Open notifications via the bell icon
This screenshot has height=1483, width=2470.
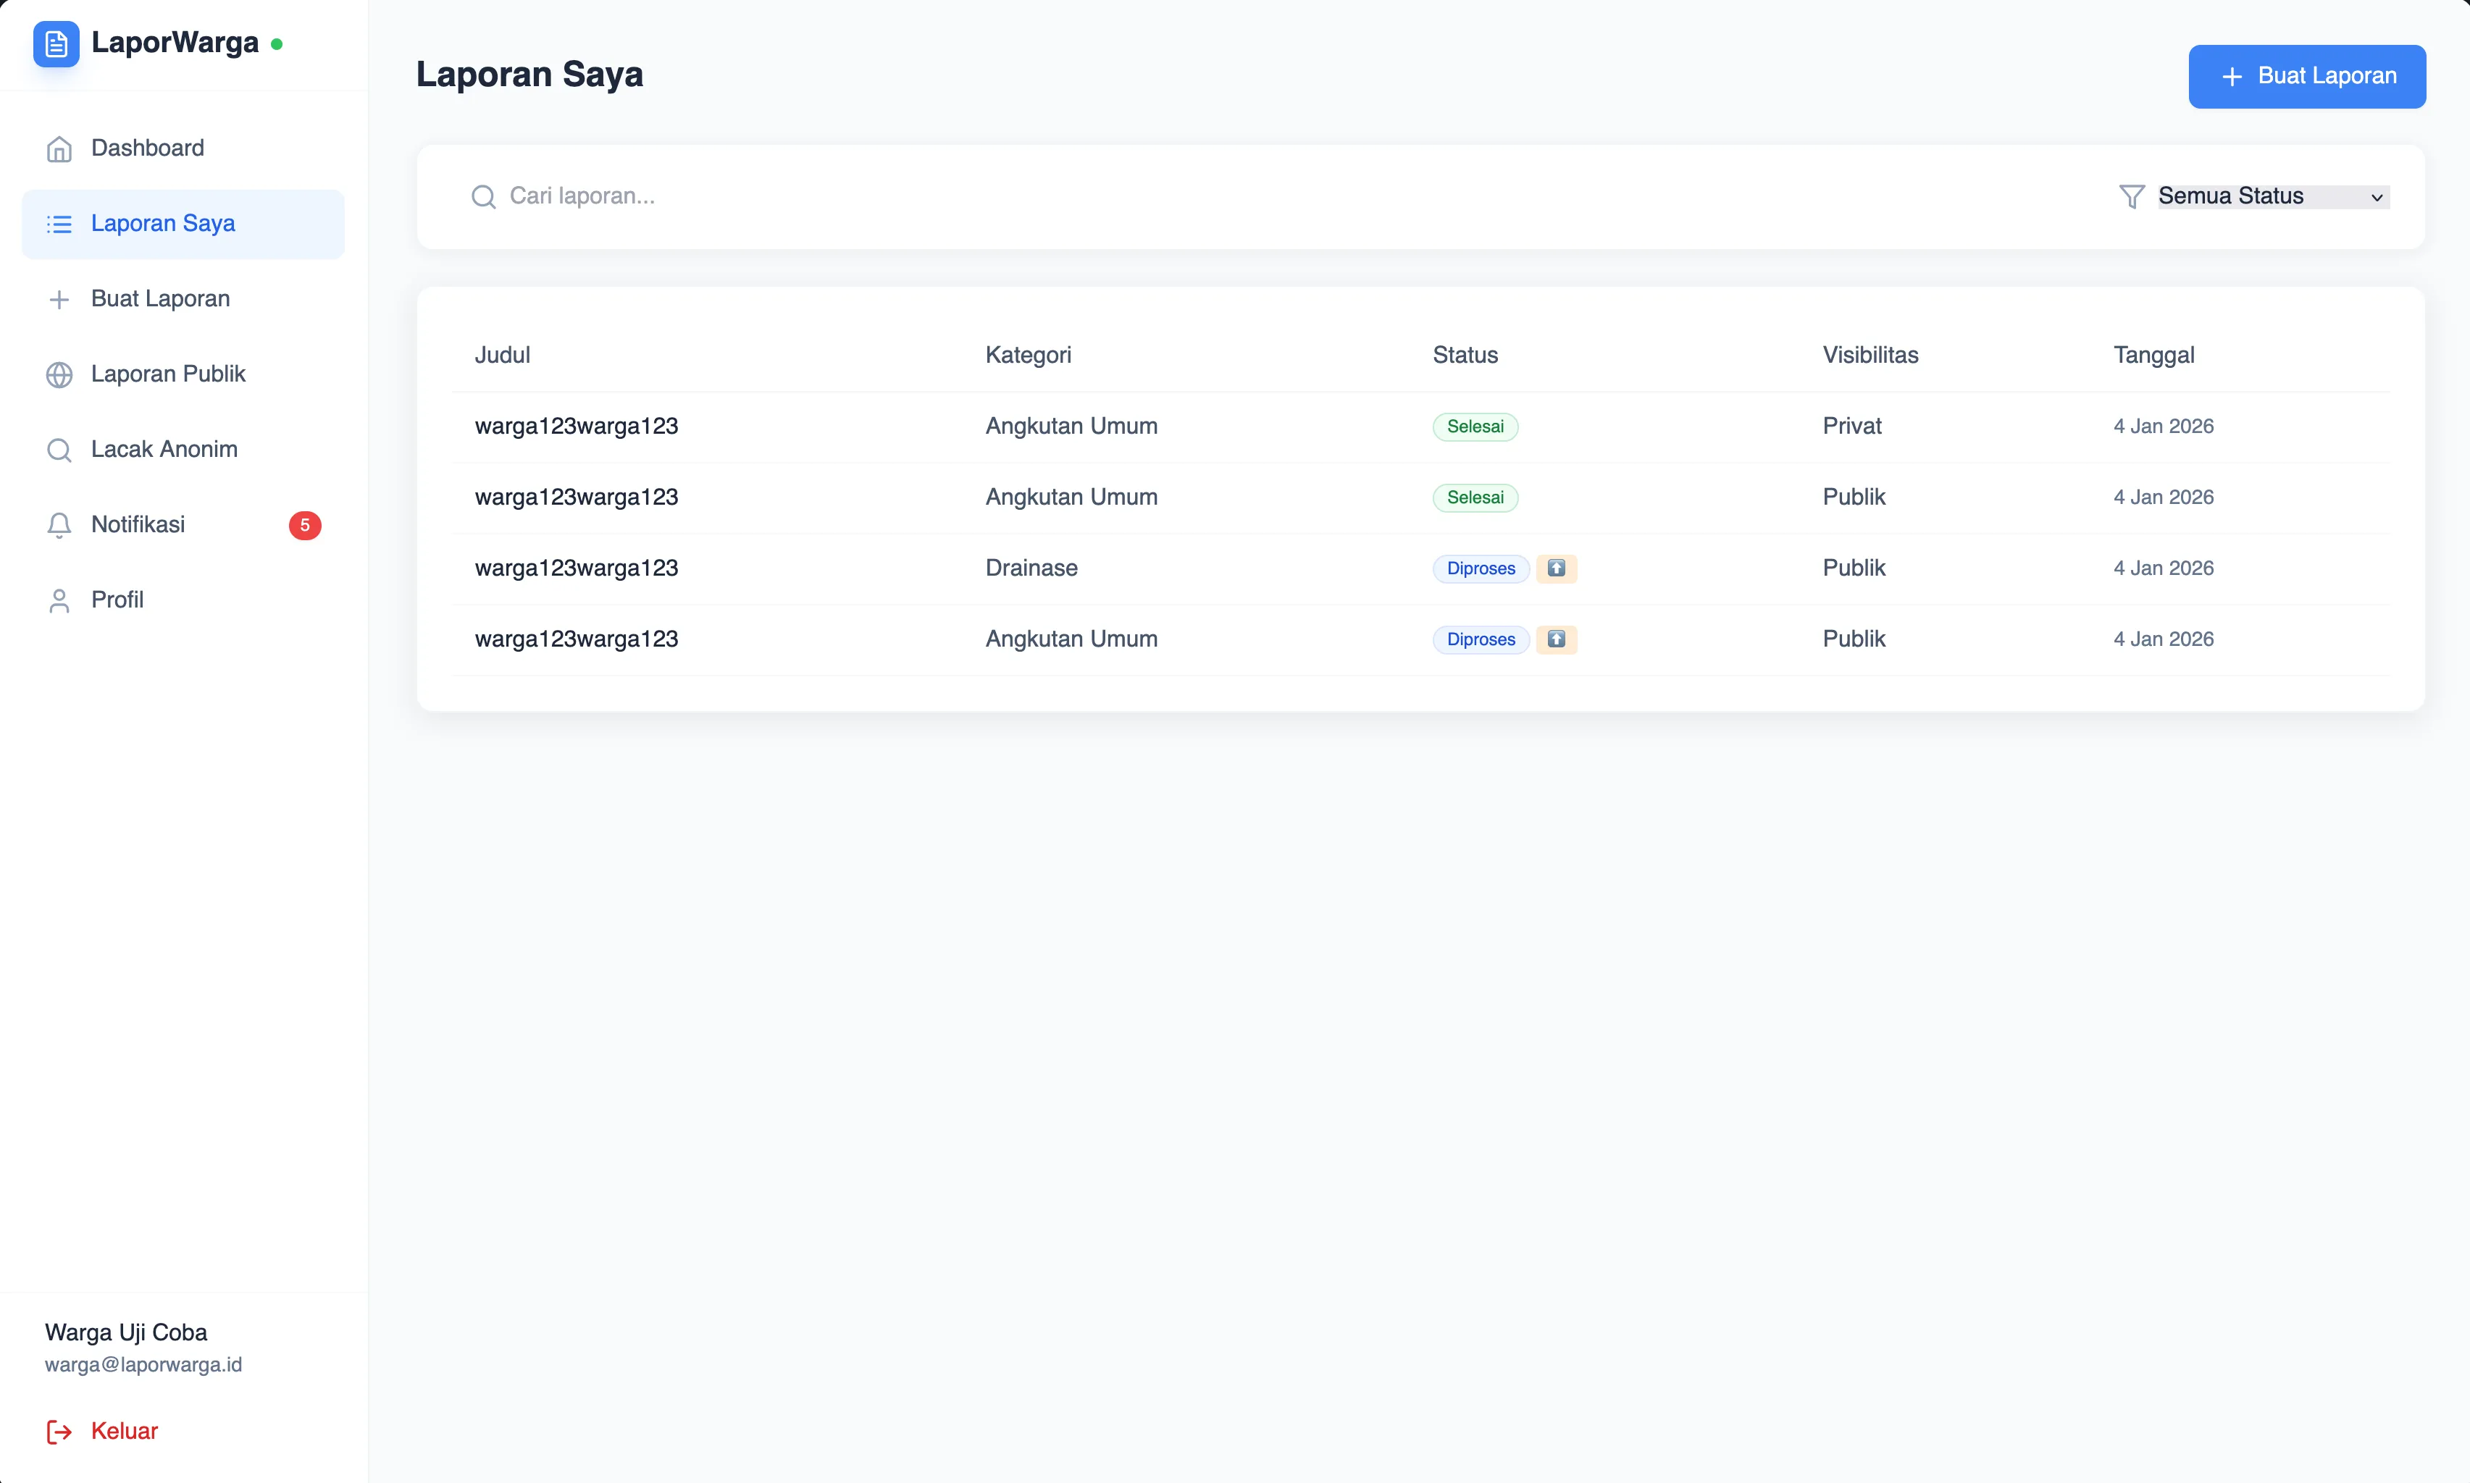59,525
